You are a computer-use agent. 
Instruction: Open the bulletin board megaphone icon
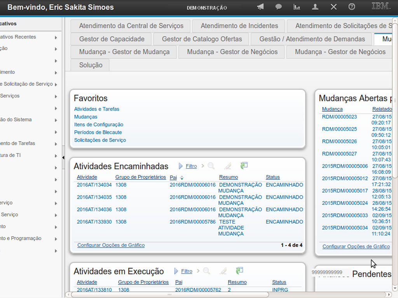260,7
